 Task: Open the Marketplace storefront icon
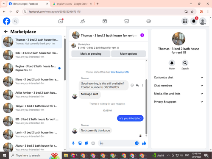tap(126, 21)
